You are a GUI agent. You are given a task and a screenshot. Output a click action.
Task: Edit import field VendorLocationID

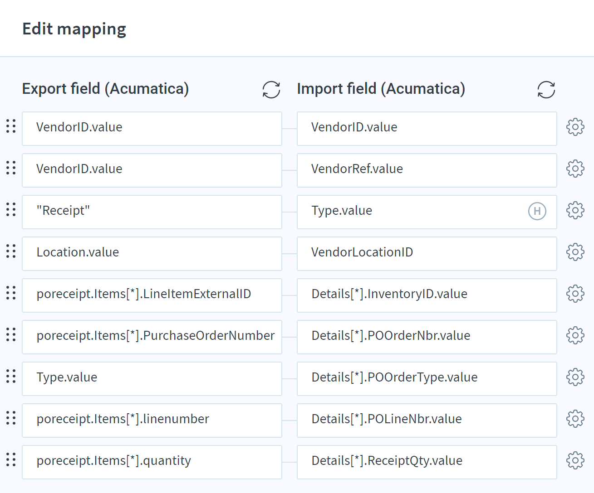[427, 254]
